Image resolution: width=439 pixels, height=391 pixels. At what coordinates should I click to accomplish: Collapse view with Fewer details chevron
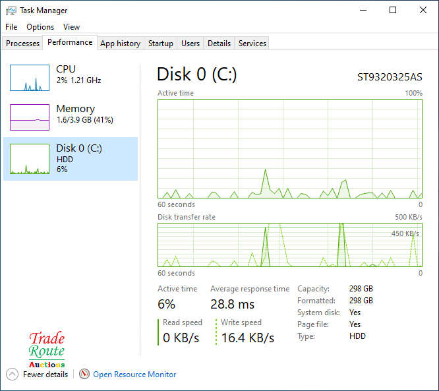point(13,374)
